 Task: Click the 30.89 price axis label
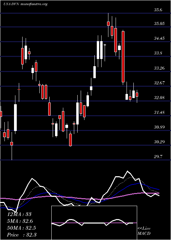[x=159, y=127]
